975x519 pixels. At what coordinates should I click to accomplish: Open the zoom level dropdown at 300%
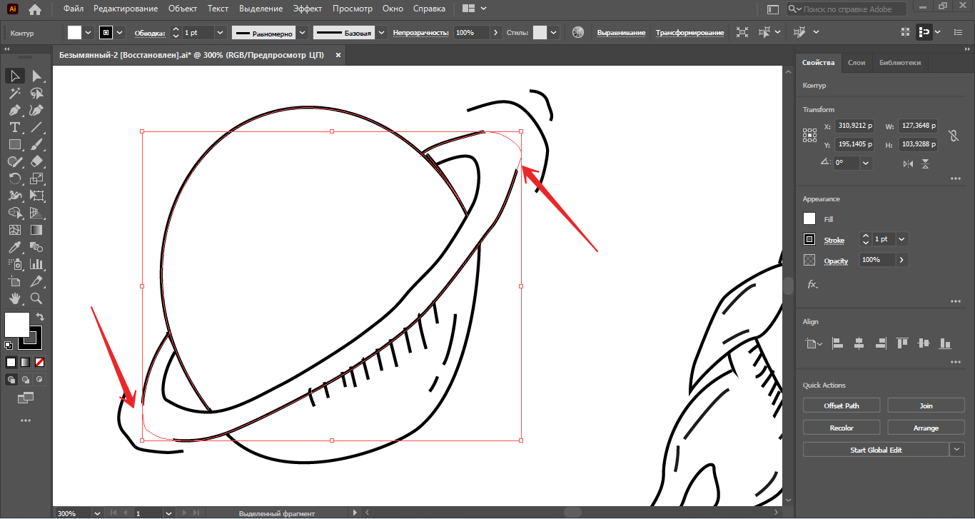tap(97, 513)
